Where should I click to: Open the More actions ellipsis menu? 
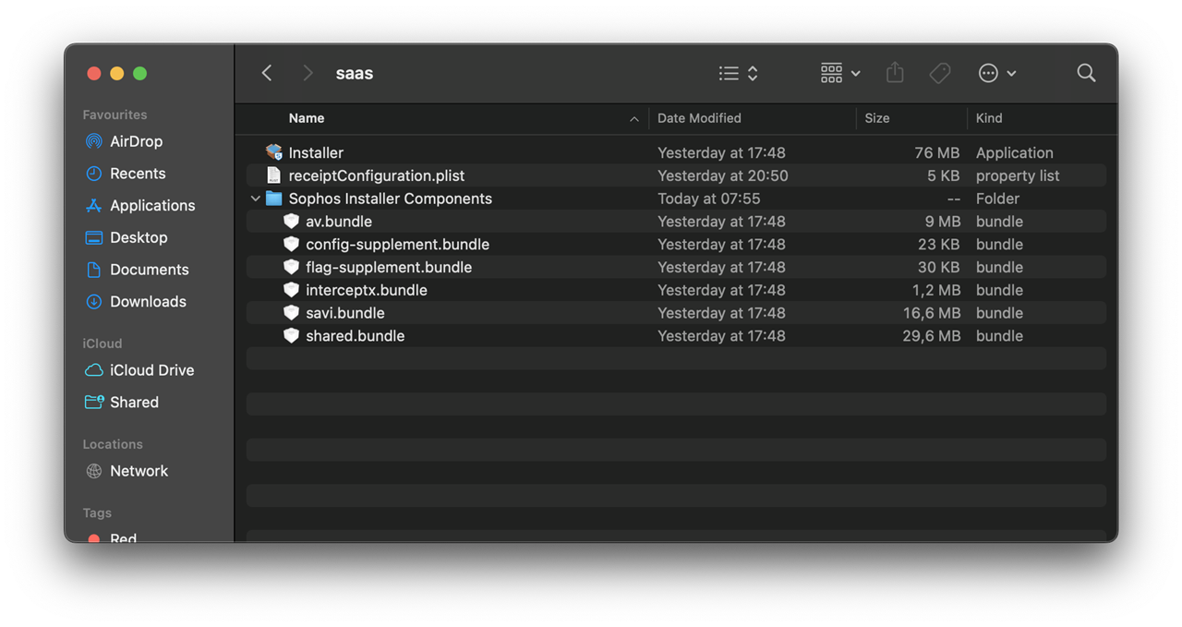click(x=997, y=73)
